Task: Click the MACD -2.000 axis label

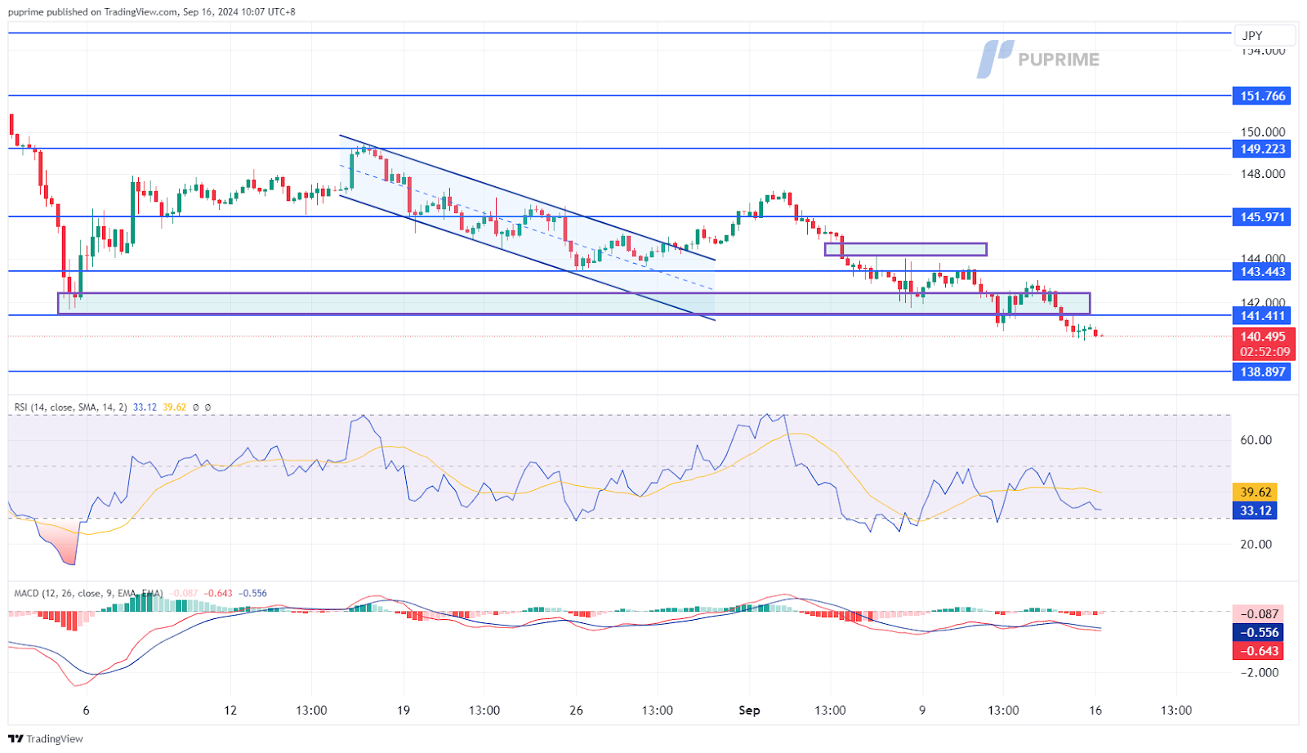Action: [1259, 672]
